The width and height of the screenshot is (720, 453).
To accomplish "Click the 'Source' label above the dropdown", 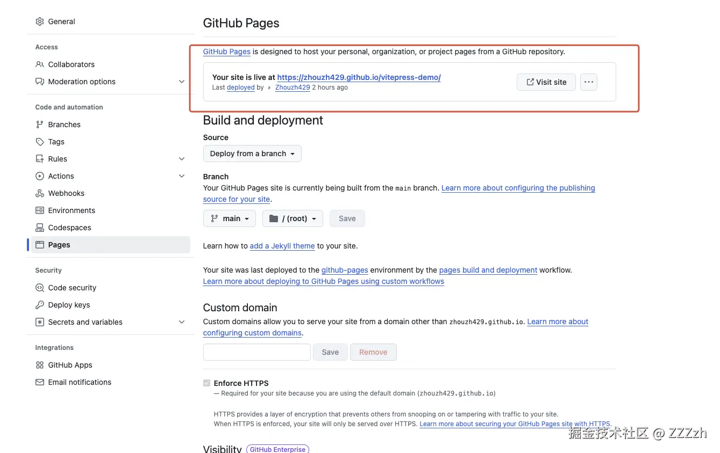I will click(x=216, y=137).
